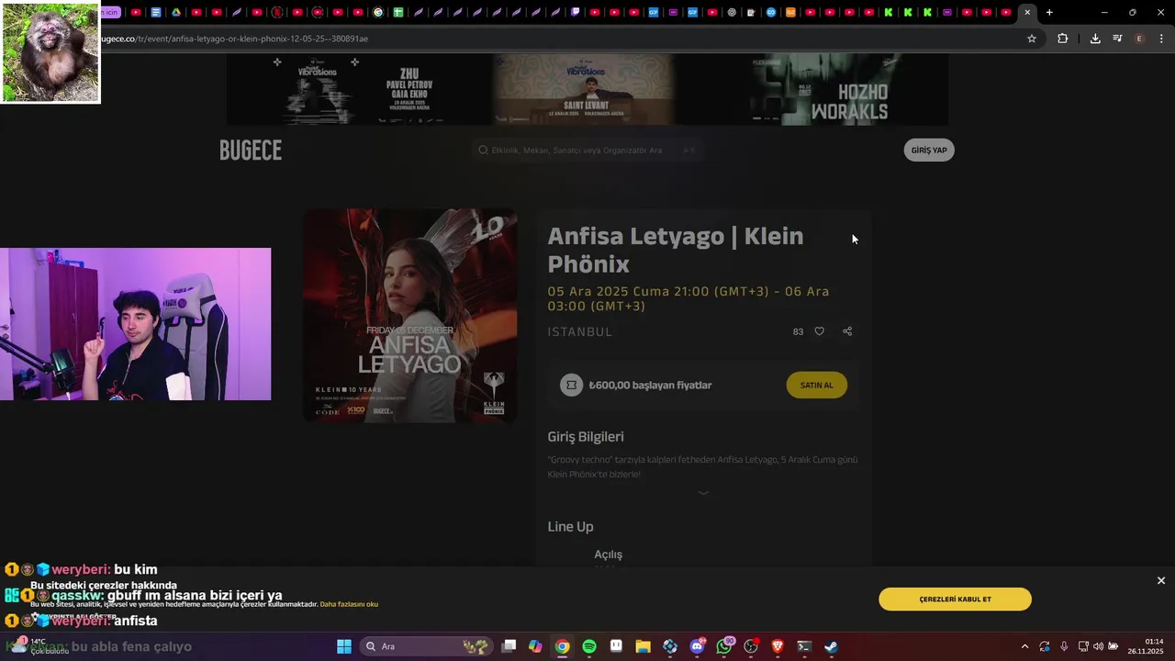Open Brave browser from the taskbar

click(x=778, y=646)
